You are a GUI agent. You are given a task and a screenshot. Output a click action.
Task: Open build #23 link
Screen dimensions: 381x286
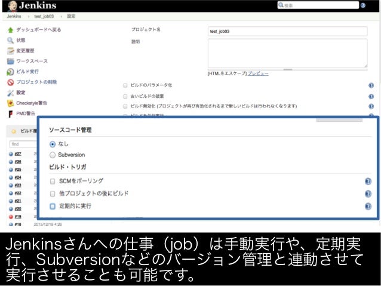pyautogui.click(x=18, y=186)
